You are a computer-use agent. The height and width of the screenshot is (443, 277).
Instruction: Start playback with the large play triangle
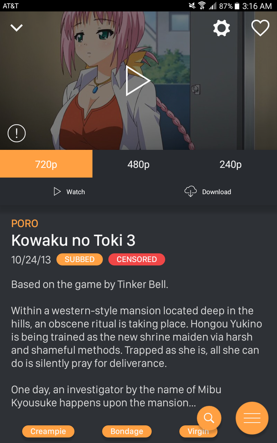coord(138,81)
